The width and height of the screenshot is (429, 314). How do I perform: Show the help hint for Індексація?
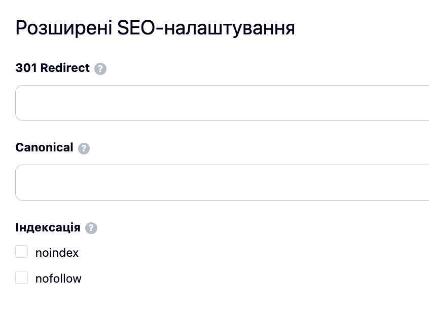click(x=91, y=228)
